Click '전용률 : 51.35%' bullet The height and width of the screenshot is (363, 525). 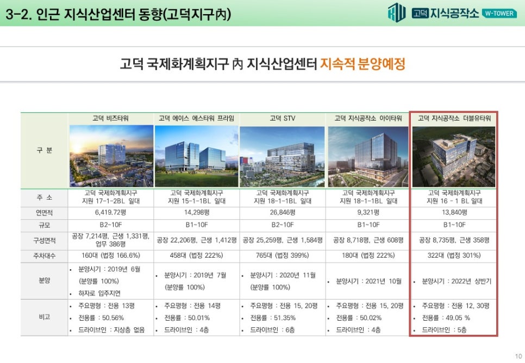pyautogui.click(x=273, y=318)
